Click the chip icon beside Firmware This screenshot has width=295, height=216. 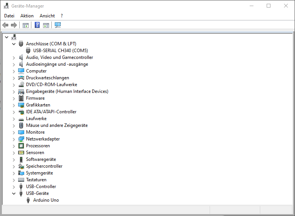point(21,98)
